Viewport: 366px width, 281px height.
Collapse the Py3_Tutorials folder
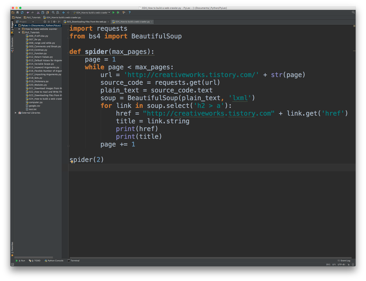pyautogui.click(x=19, y=32)
